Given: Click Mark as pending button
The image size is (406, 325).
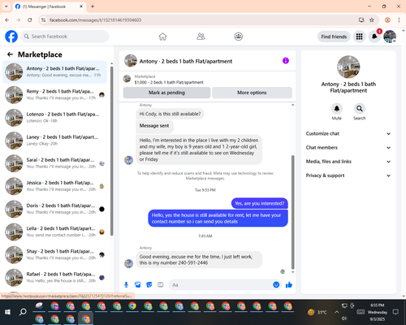Looking at the screenshot, I should tap(166, 93).
